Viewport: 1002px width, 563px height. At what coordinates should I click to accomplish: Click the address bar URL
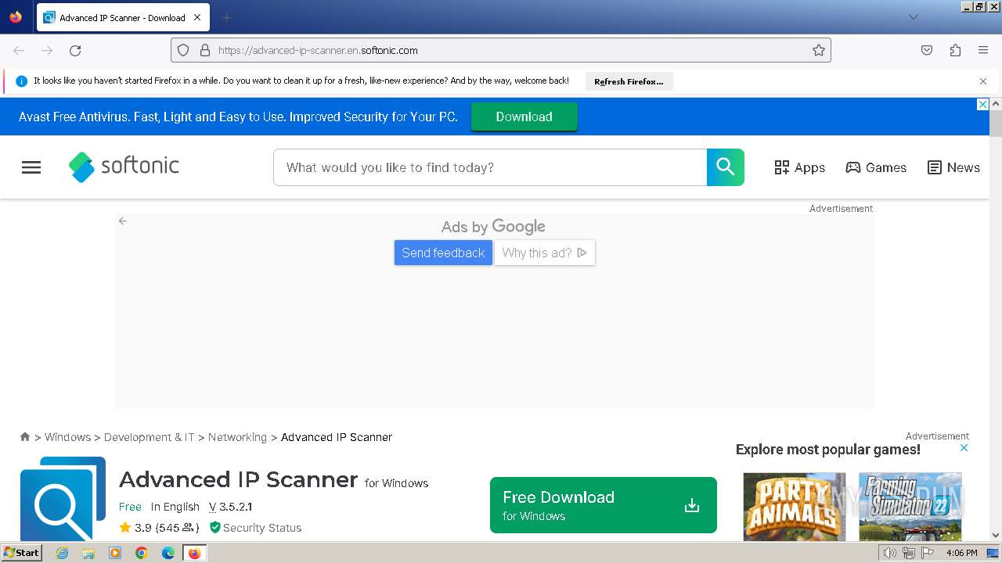[318, 50]
